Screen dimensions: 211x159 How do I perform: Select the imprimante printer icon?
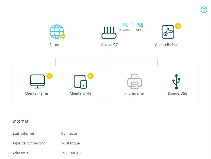click(135, 82)
